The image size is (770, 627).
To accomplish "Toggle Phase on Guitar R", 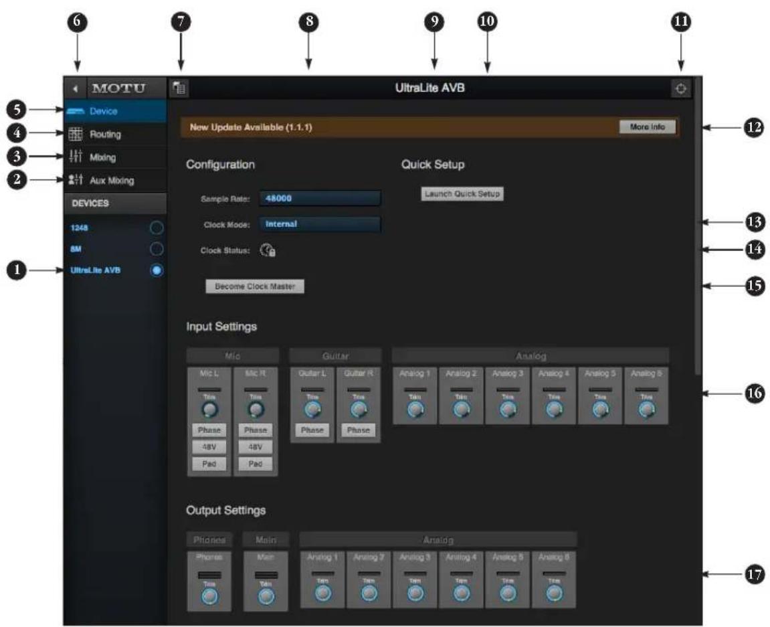I will [359, 430].
